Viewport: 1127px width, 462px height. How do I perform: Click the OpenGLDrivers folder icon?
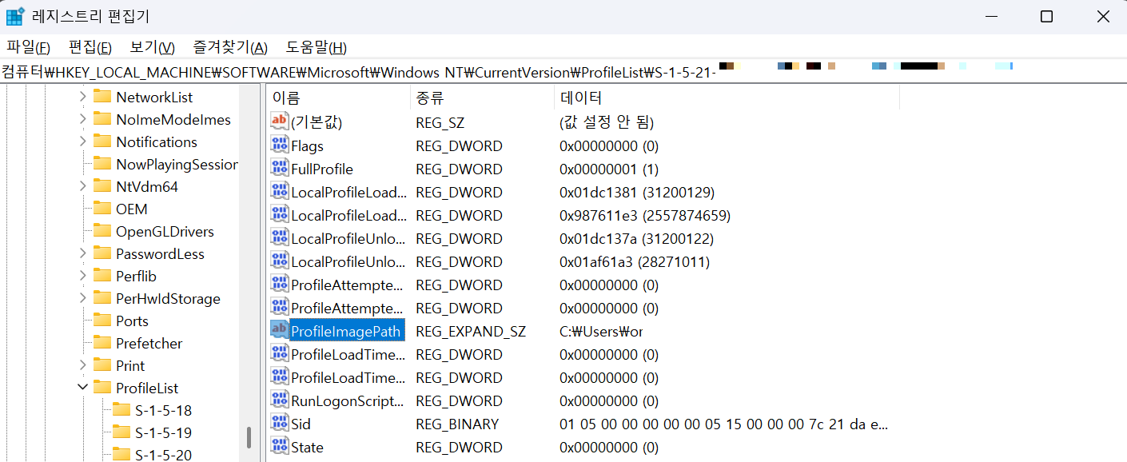pyautogui.click(x=102, y=231)
